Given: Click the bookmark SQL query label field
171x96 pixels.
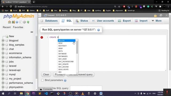Looking at the screenshot, I should point(86,88).
